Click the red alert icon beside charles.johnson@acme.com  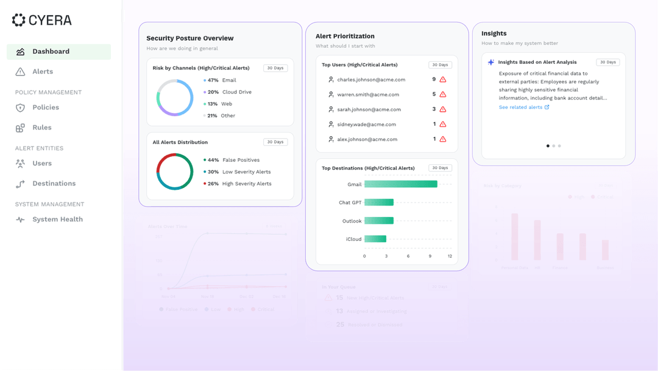[x=442, y=80]
